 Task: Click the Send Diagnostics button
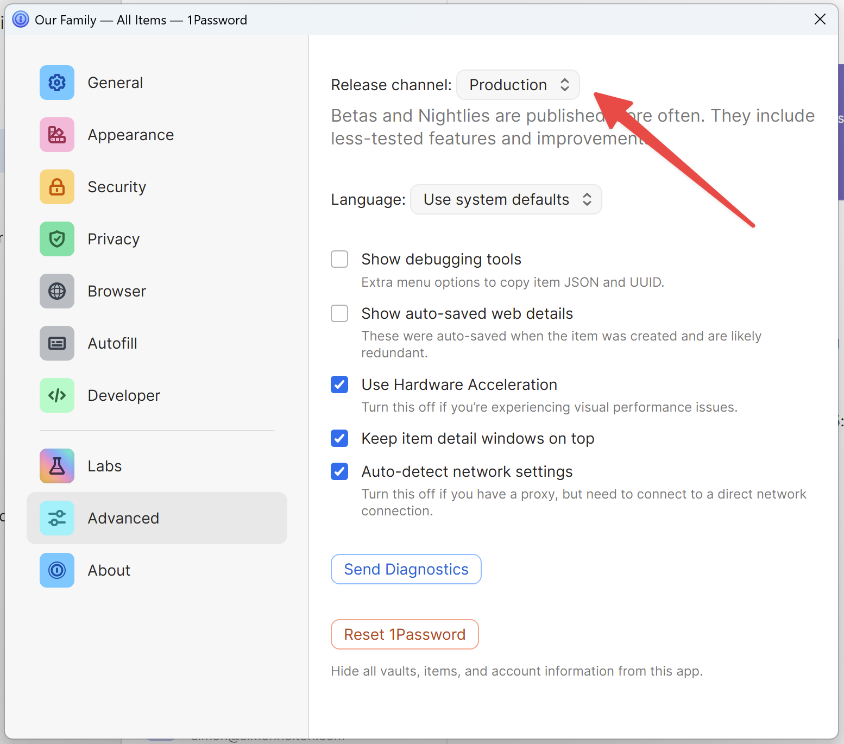(x=406, y=569)
